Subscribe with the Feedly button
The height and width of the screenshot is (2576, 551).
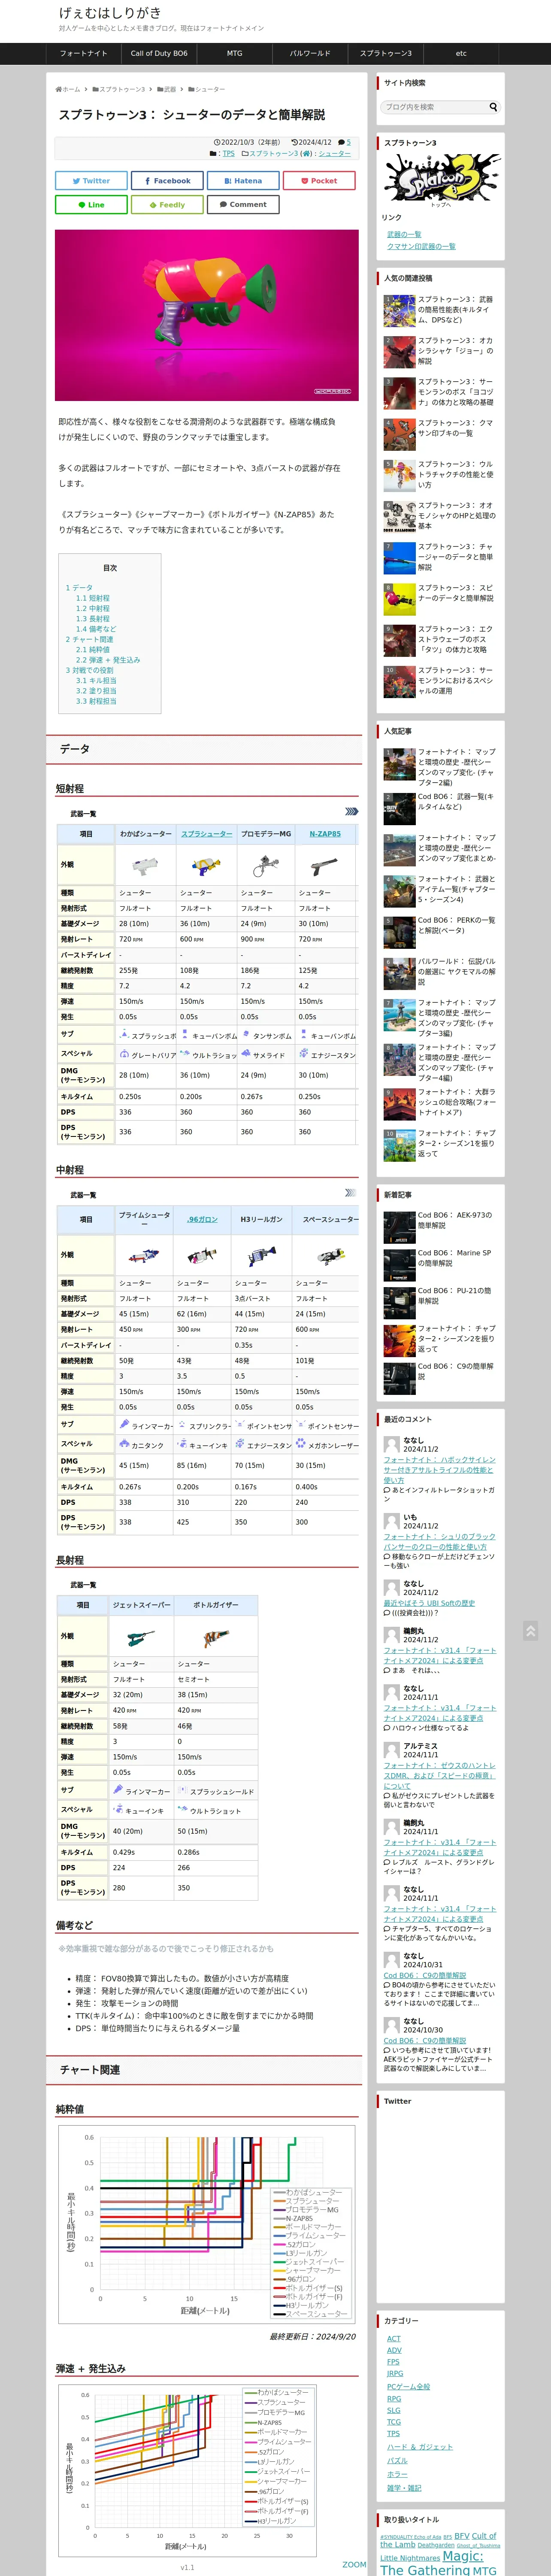167,205
